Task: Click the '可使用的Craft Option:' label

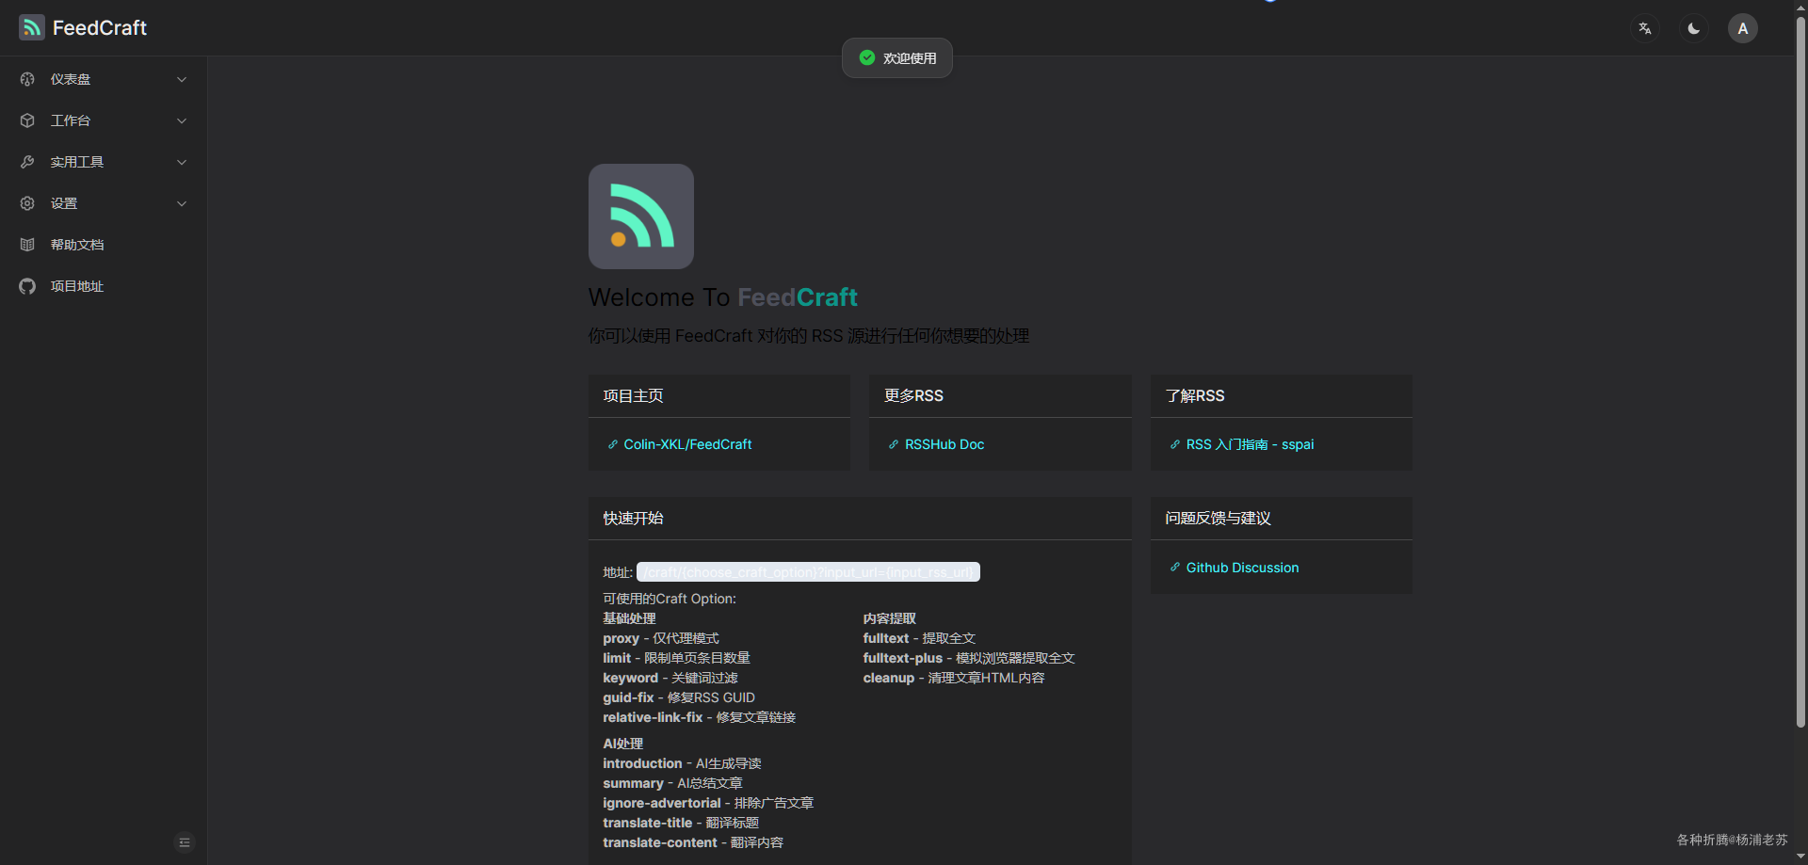Action: click(670, 599)
